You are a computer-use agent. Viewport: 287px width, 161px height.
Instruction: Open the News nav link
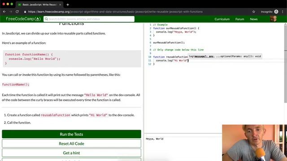pos(254,19)
